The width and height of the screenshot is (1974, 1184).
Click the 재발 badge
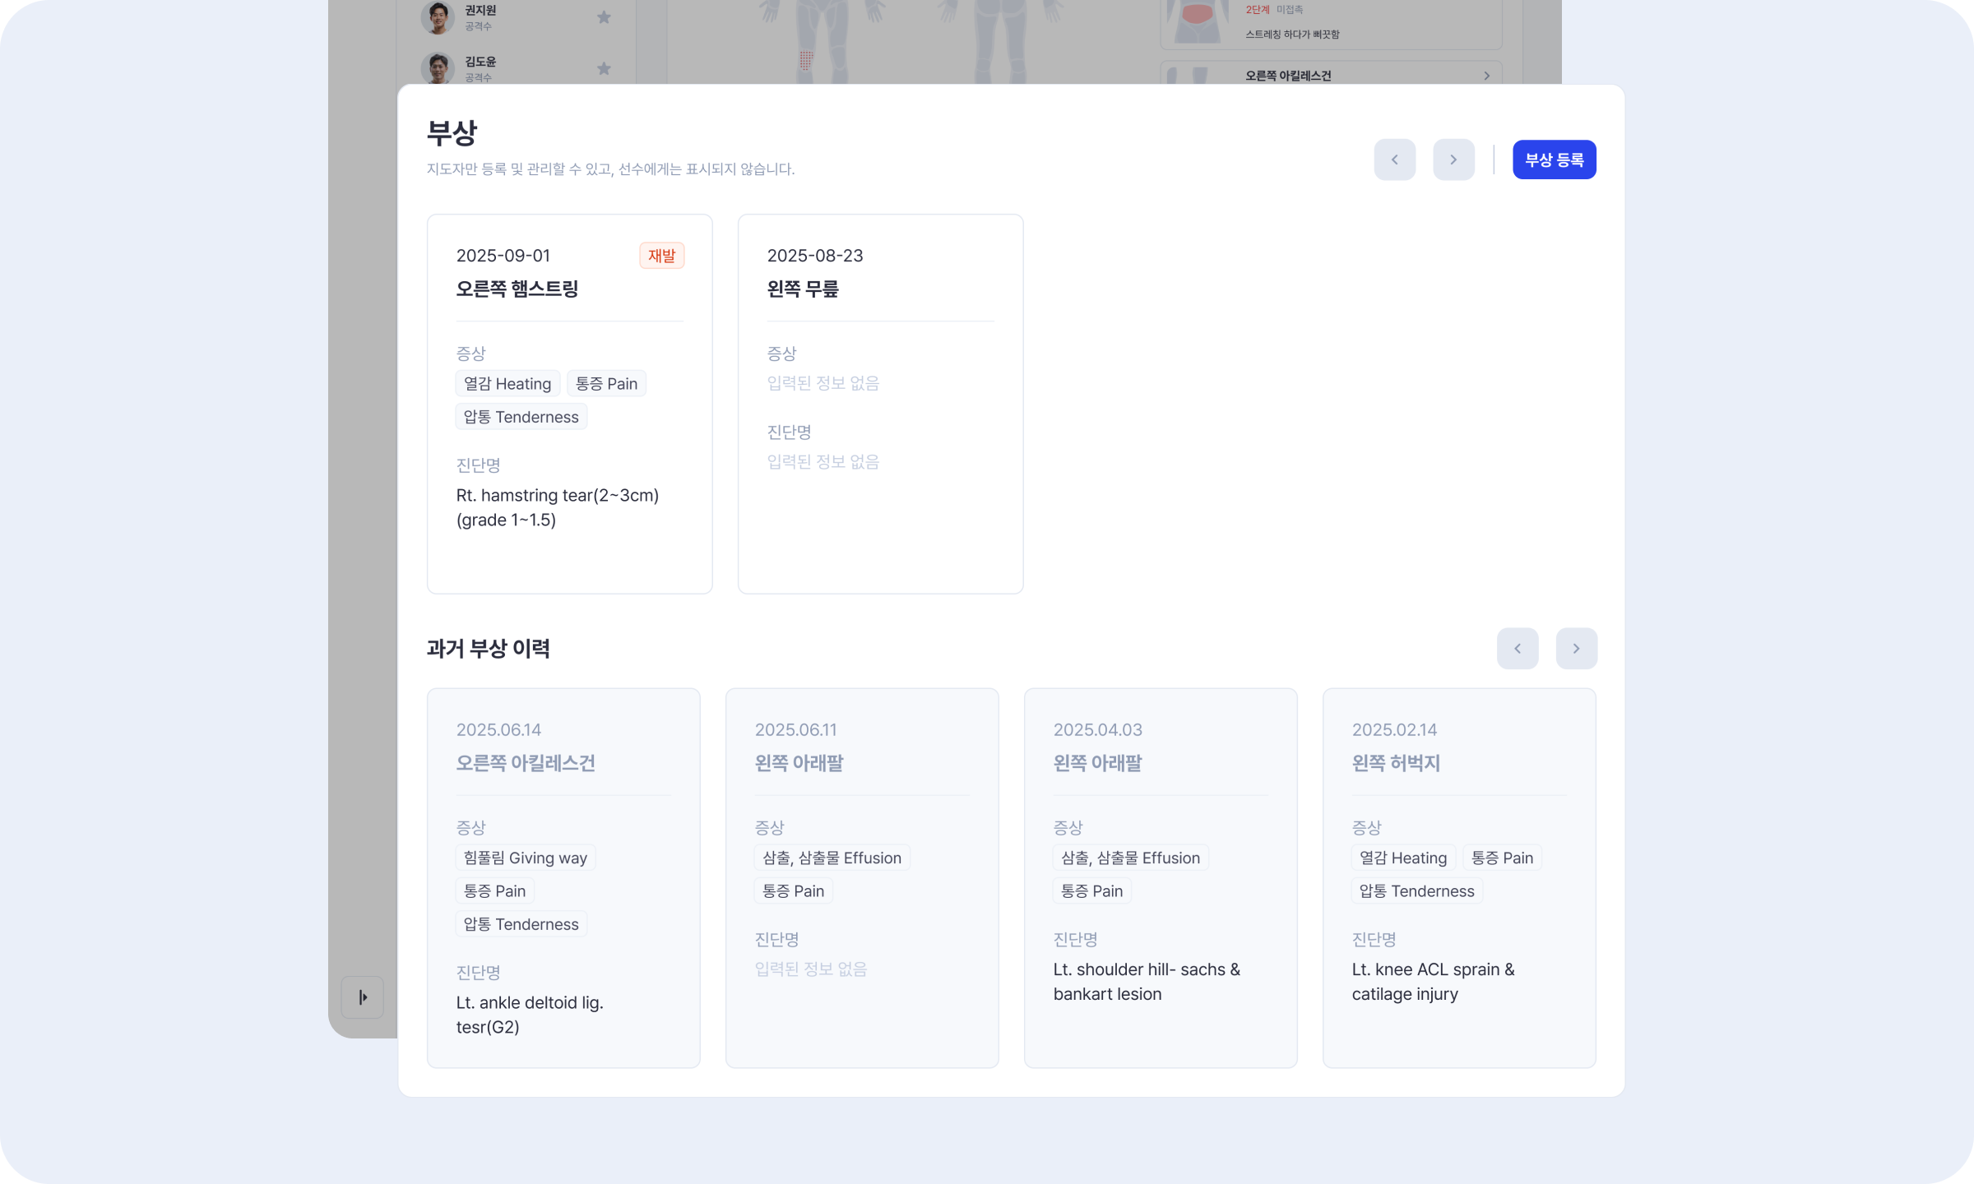pyautogui.click(x=661, y=256)
